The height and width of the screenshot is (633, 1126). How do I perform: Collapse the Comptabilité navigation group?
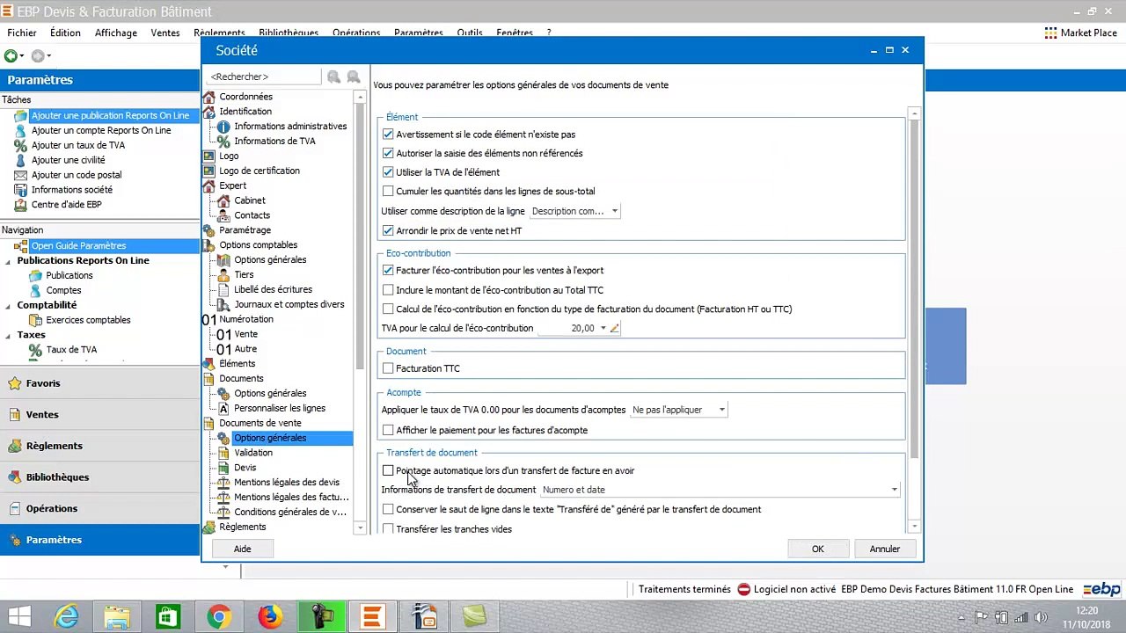8,306
